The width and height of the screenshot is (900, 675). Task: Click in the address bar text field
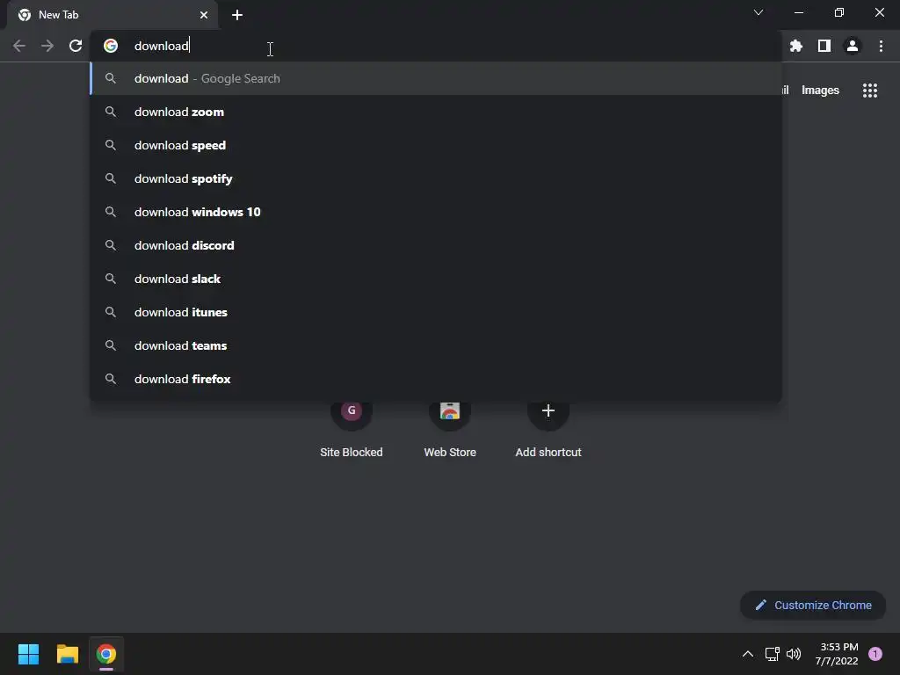point(436,46)
